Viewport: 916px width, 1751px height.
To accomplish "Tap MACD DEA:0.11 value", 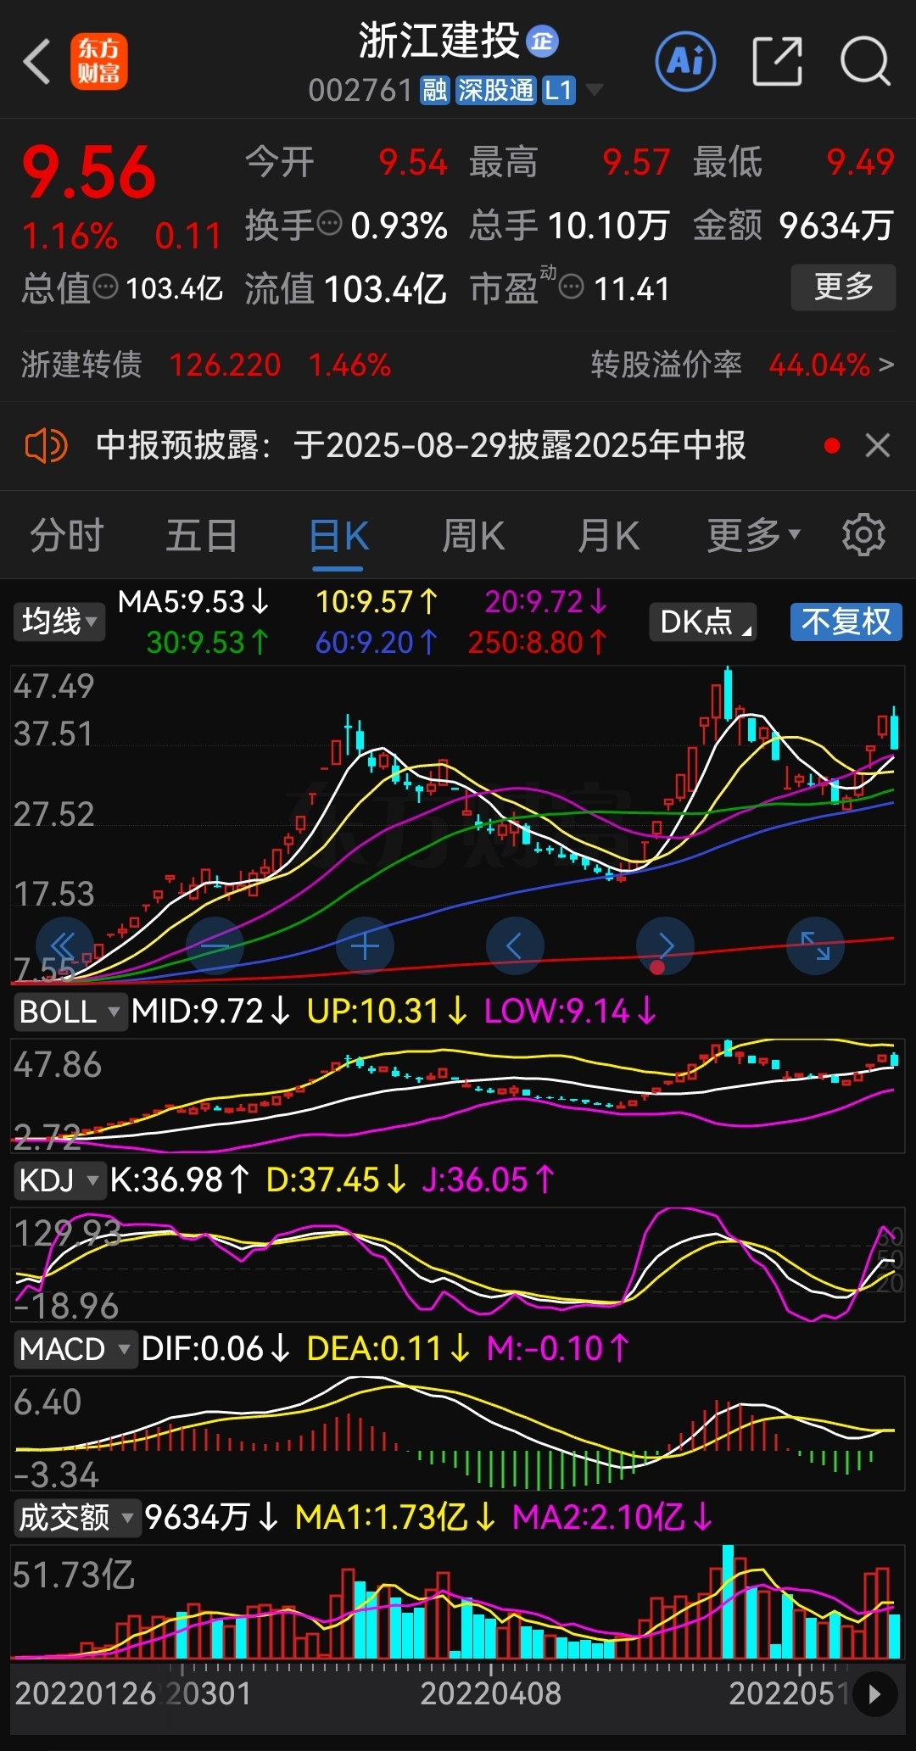I will pos(388,1348).
